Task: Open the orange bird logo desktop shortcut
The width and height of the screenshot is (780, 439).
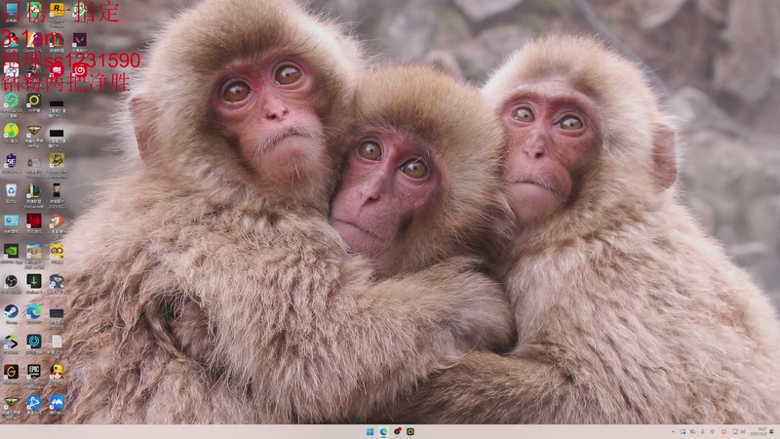Action: coord(57,220)
